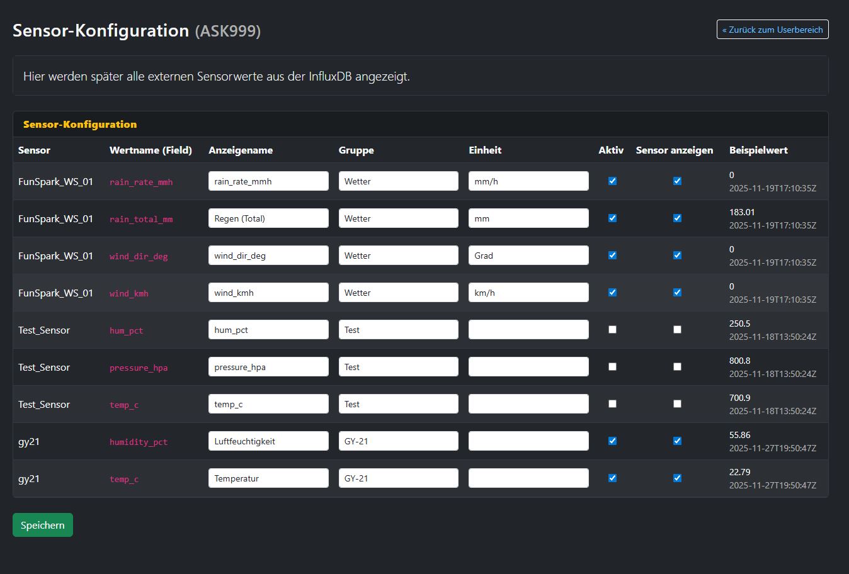Viewport: 849px width, 574px height.
Task: Enable Sensor anzeigen for pressure_hpa
Action: 677,367
